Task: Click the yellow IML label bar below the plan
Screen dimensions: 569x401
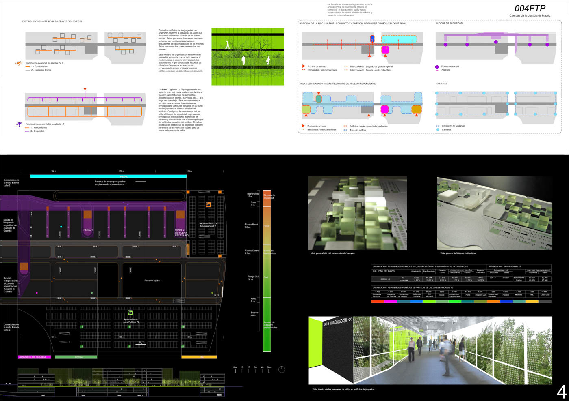Action: [199, 357]
